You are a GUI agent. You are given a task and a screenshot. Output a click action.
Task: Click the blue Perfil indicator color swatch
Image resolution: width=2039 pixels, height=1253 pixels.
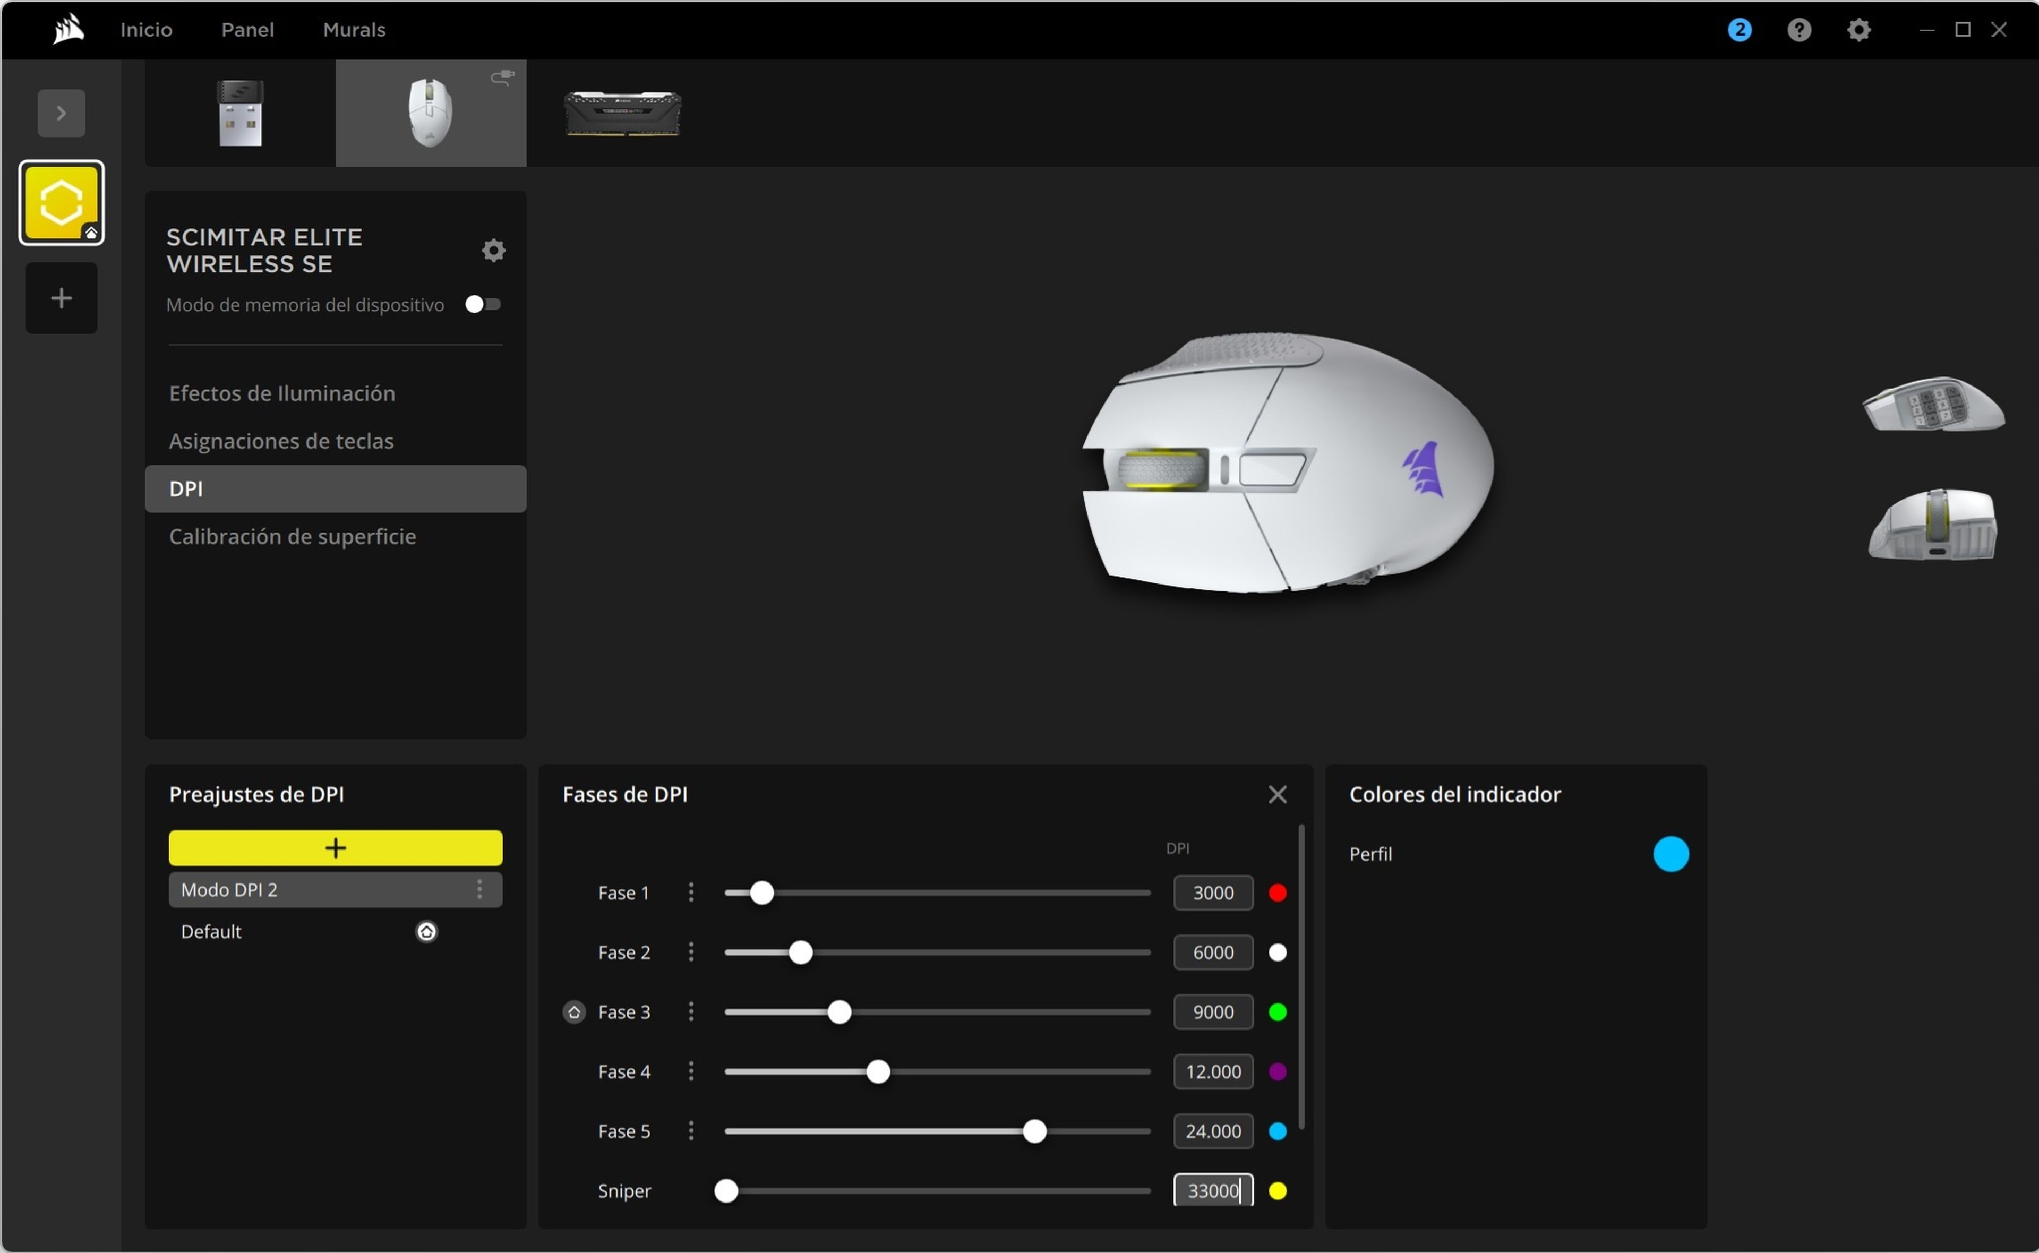pyautogui.click(x=1671, y=854)
